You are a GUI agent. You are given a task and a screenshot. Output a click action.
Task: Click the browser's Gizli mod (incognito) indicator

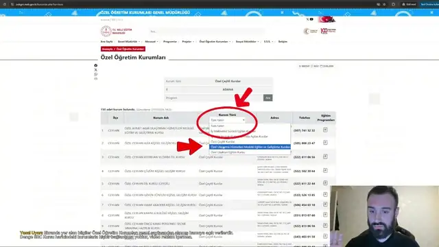pyautogui.click(x=409, y=4)
